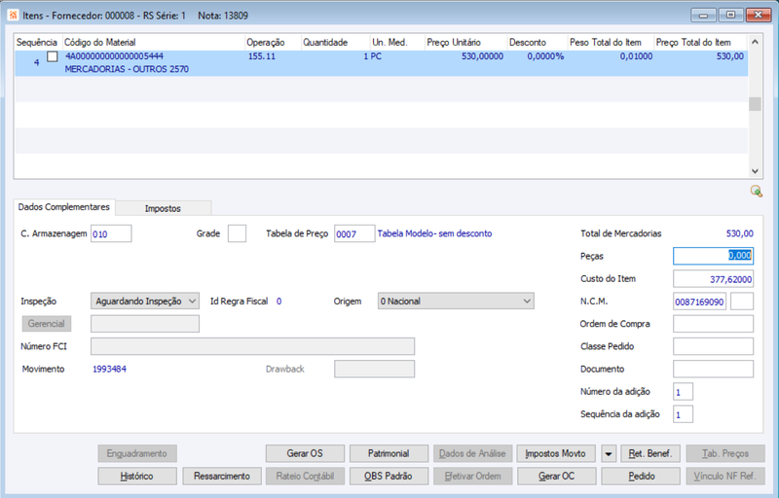779x498 pixels.
Task: Click the Ressarcimento button
Action: tap(222, 477)
